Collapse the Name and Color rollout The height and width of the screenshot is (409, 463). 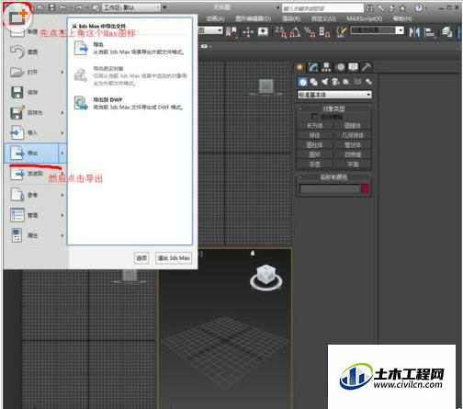(333, 177)
